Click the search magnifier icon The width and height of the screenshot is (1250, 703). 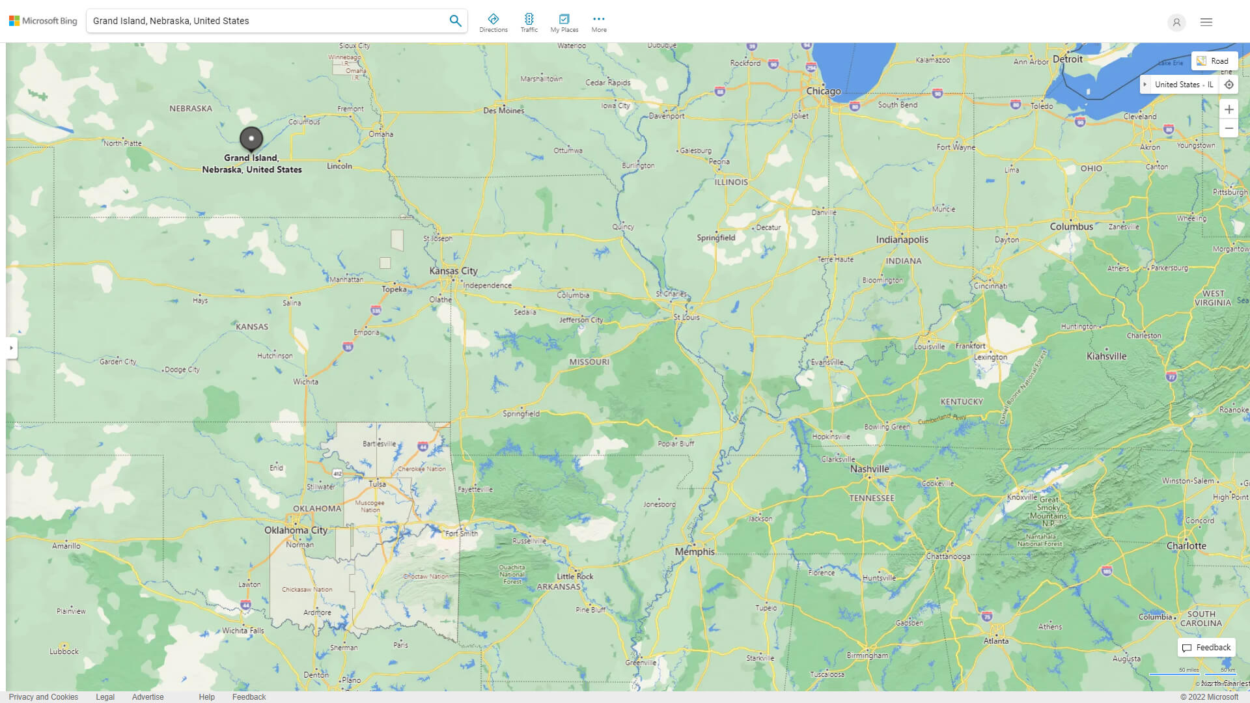pyautogui.click(x=455, y=20)
